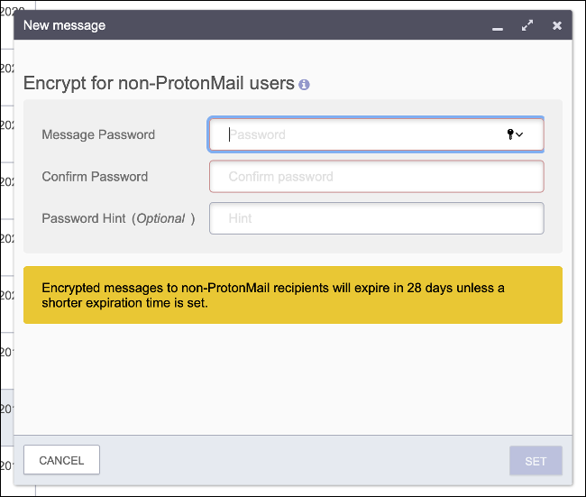
Task: Focus the Message Password input field
Action: coord(361,134)
